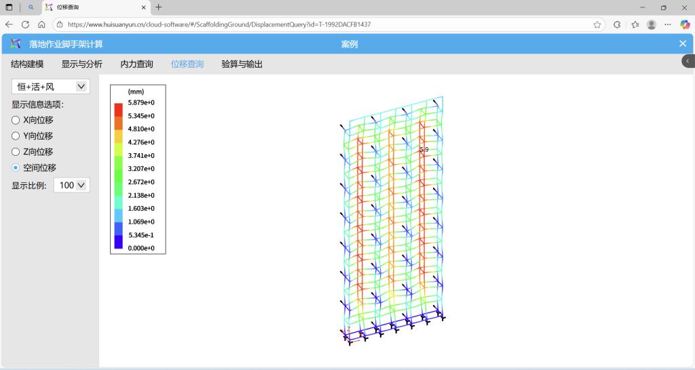Click the browser profile avatar icon

click(652, 24)
